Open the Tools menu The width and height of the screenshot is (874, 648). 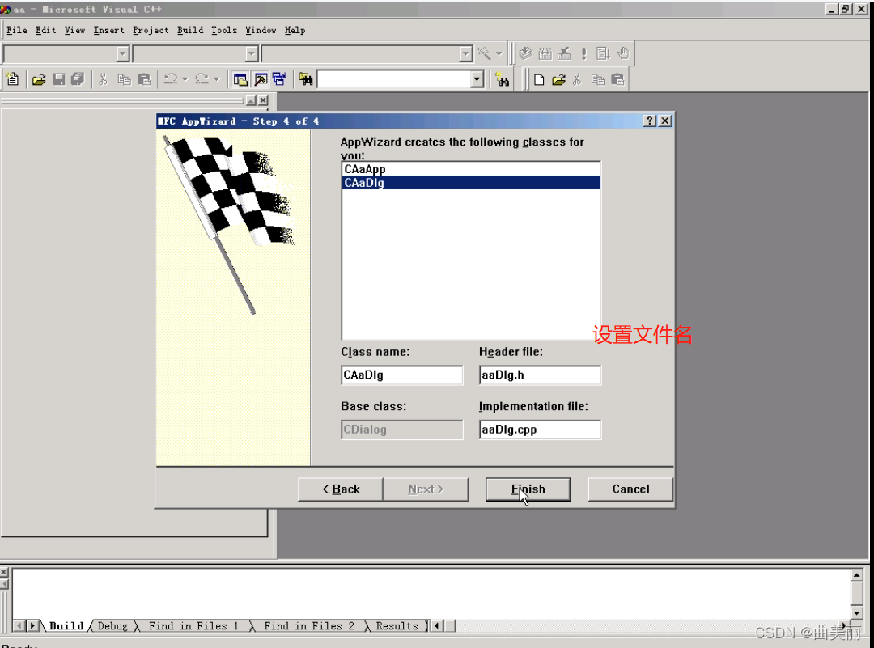click(x=224, y=30)
